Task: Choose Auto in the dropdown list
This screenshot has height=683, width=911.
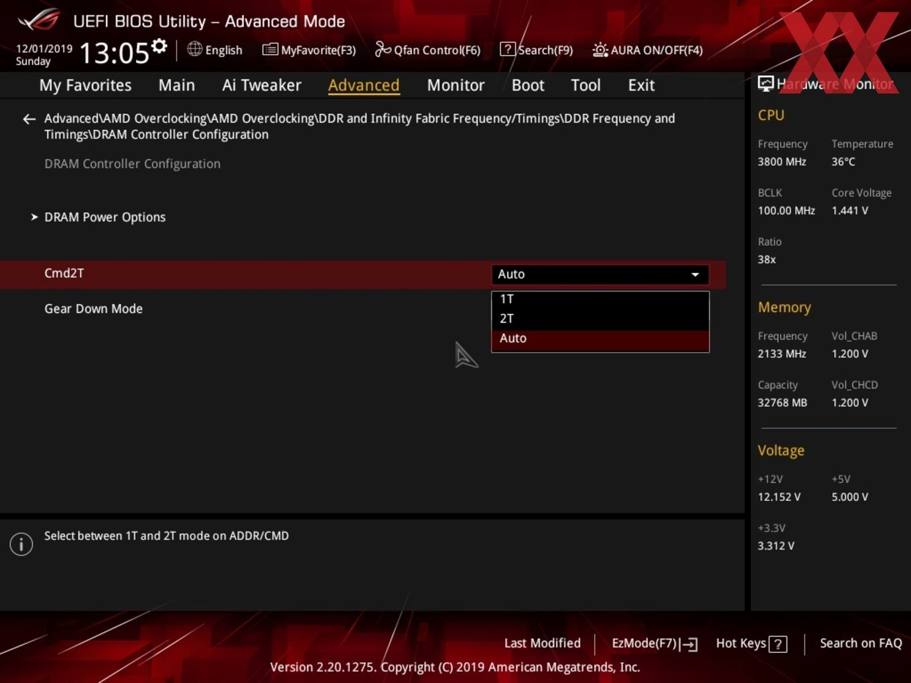Action: pyautogui.click(x=600, y=339)
